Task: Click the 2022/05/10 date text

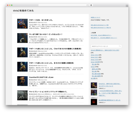Action: click(34, 22)
